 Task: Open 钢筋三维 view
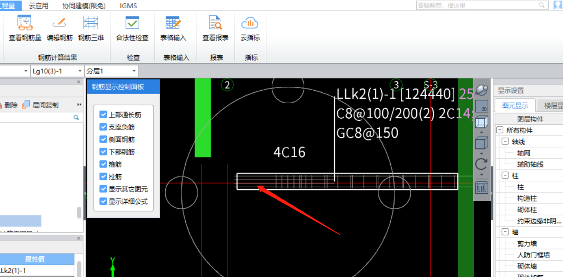pyautogui.click(x=91, y=28)
